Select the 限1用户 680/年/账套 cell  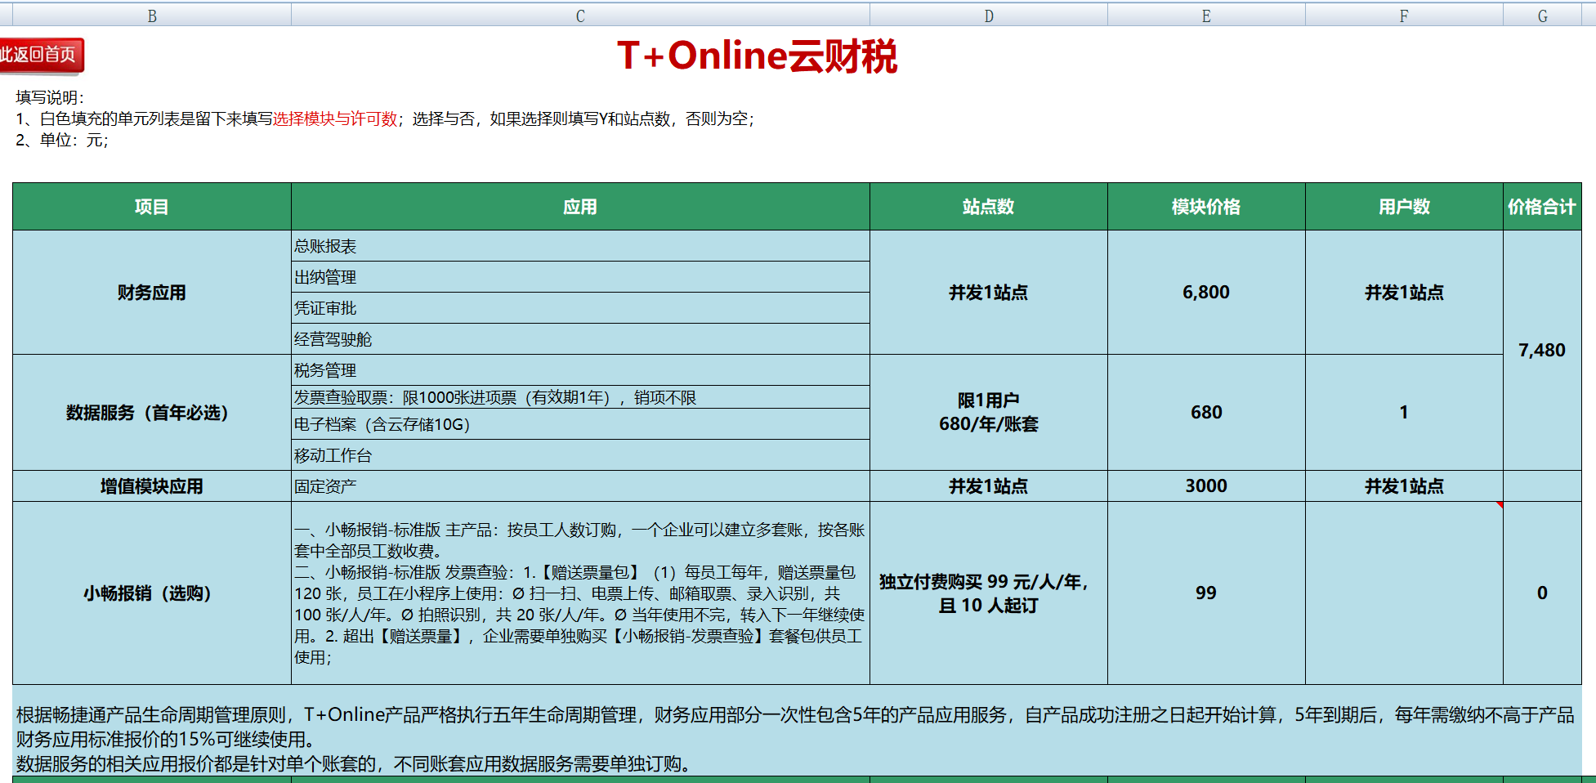point(989,413)
